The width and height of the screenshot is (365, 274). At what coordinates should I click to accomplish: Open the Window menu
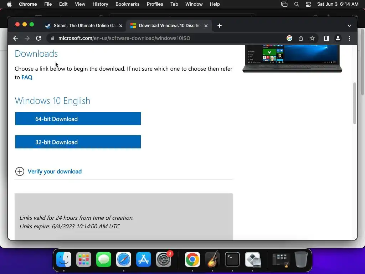(x=194, y=4)
